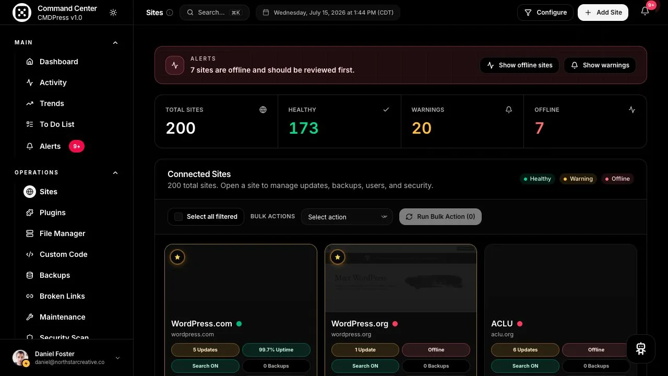Click the 5 Updates badge on WordPress.com

205,350
